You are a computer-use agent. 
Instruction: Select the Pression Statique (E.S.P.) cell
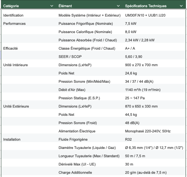coord(90,98)
